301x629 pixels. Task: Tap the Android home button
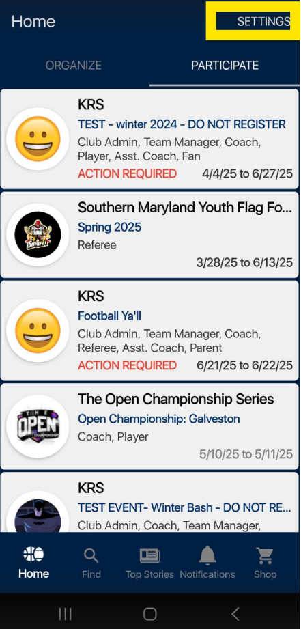(150, 613)
